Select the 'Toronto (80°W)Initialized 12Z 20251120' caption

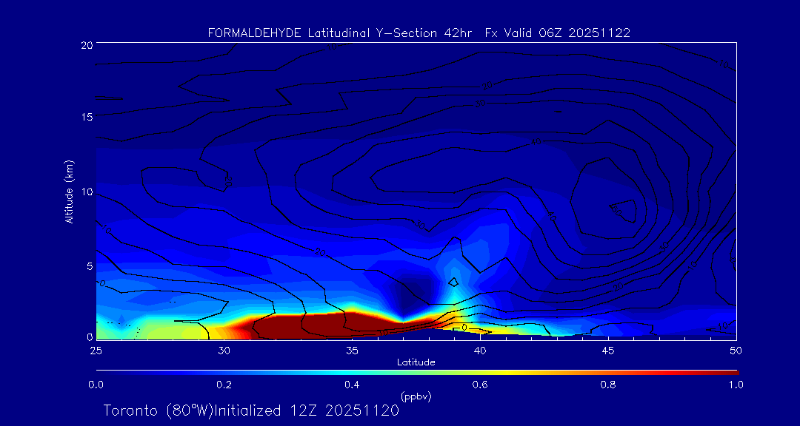[251, 410]
